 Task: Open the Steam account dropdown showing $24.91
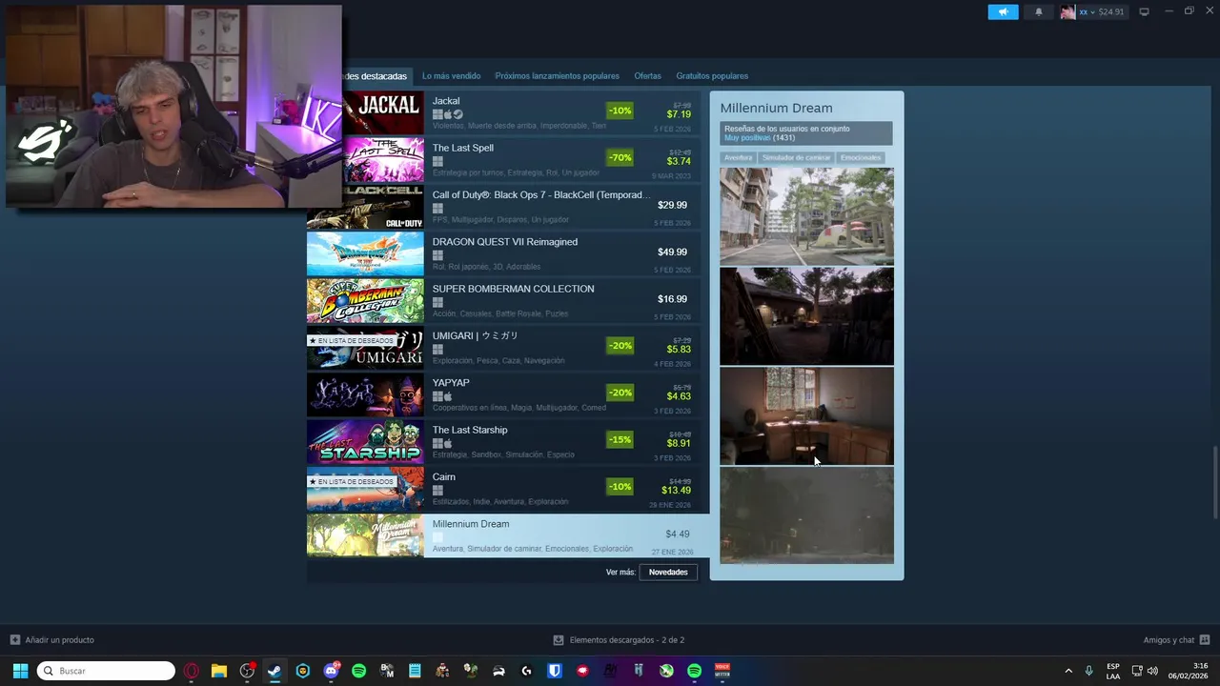pyautogui.click(x=1101, y=11)
